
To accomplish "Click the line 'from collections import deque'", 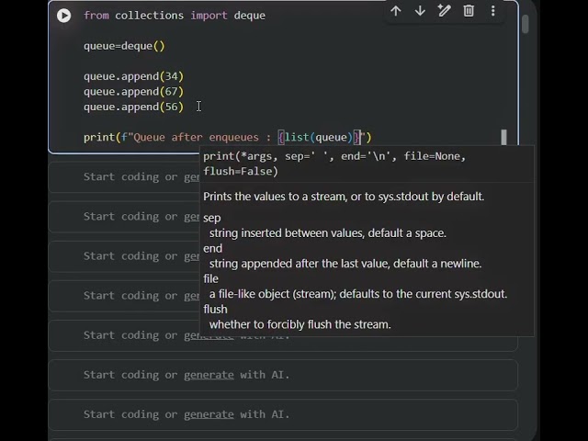I will click(175, 16).
